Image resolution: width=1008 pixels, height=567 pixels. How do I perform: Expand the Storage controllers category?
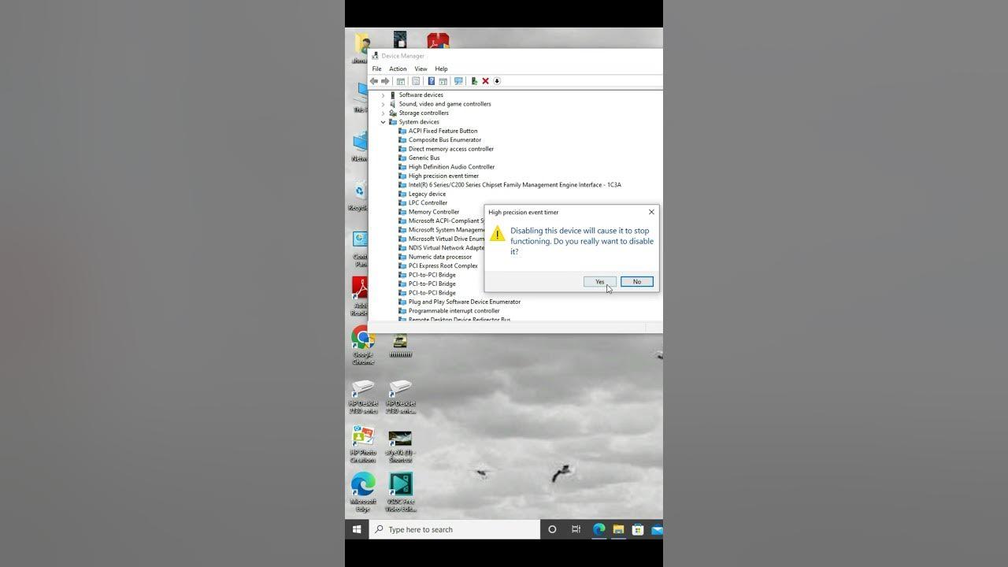384,113
